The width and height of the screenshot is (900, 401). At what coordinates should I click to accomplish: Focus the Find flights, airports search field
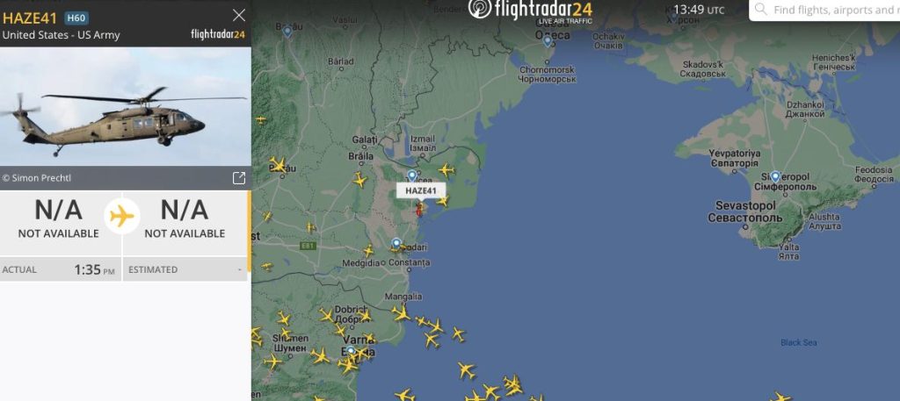point(826,10)
